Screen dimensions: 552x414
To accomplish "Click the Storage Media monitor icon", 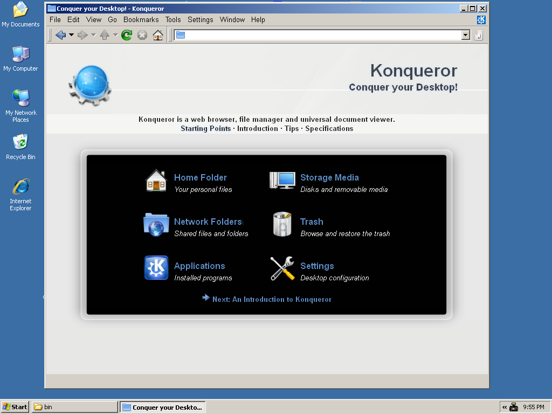I will (x=282, y=180).
